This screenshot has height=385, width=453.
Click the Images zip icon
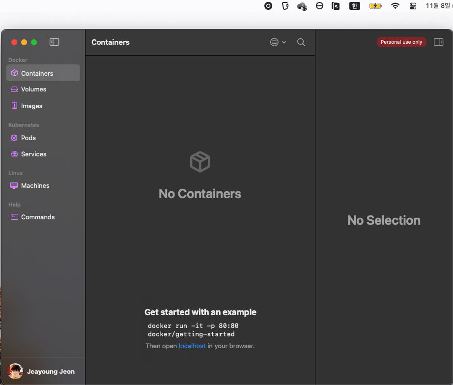pyautogui.click(x=14, y=106)
